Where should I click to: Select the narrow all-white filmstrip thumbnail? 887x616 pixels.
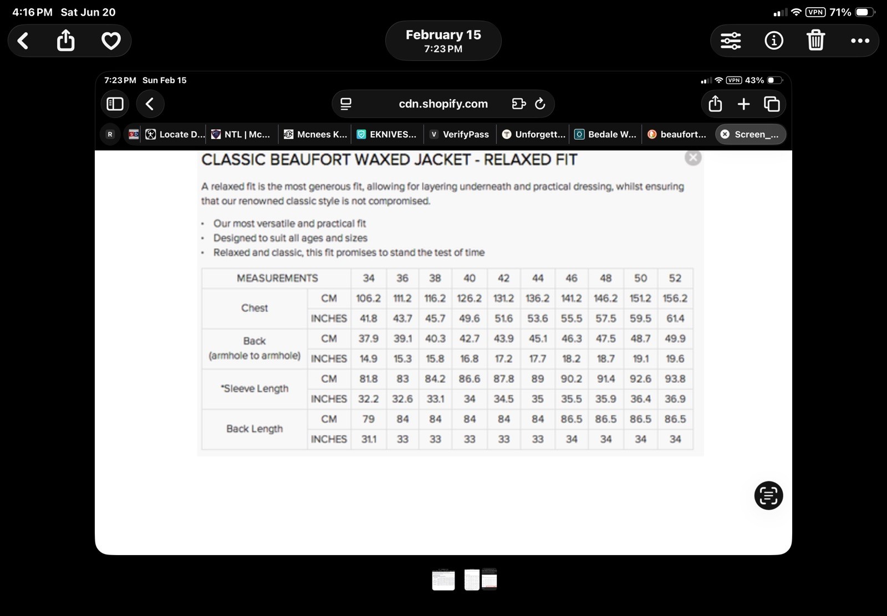pos(472,580)
